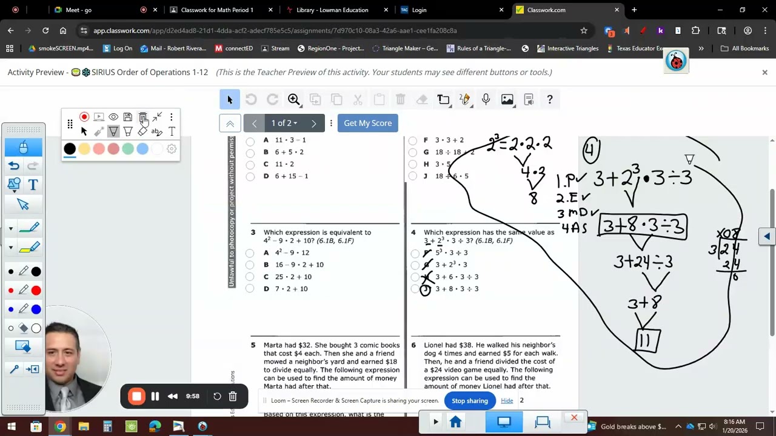The width and height of the screenshot is (776, 436).
Task: Select answer B 16 − 9 · 2 + 10
Action: (x=250, y=265)
